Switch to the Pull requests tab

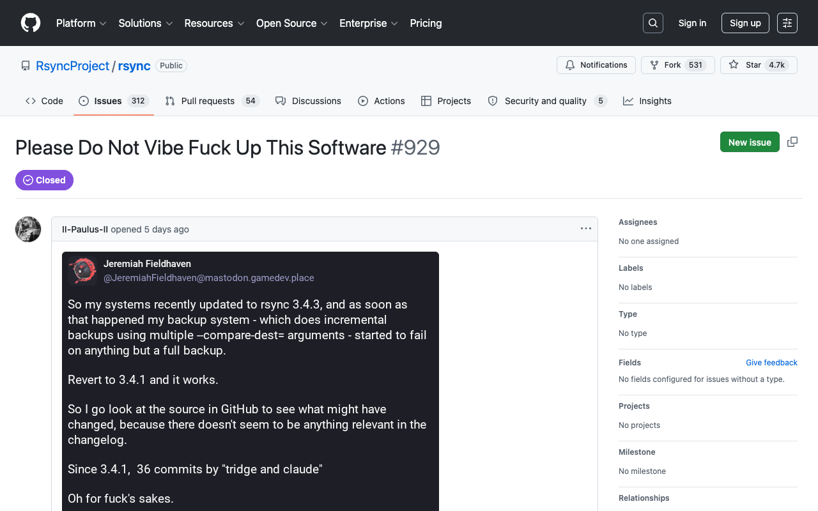pyautogui.click(x=212, y=101)
